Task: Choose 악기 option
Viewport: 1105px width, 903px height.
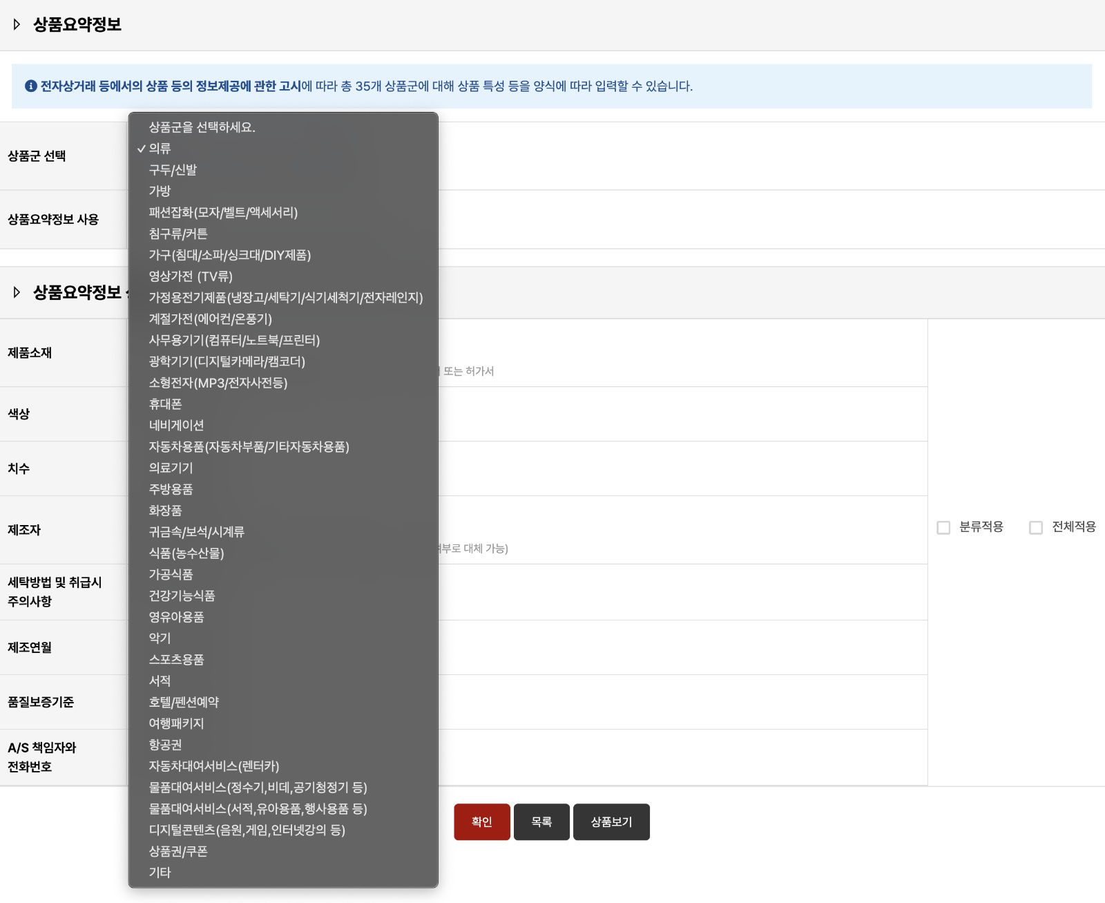Action: (283, 638)
